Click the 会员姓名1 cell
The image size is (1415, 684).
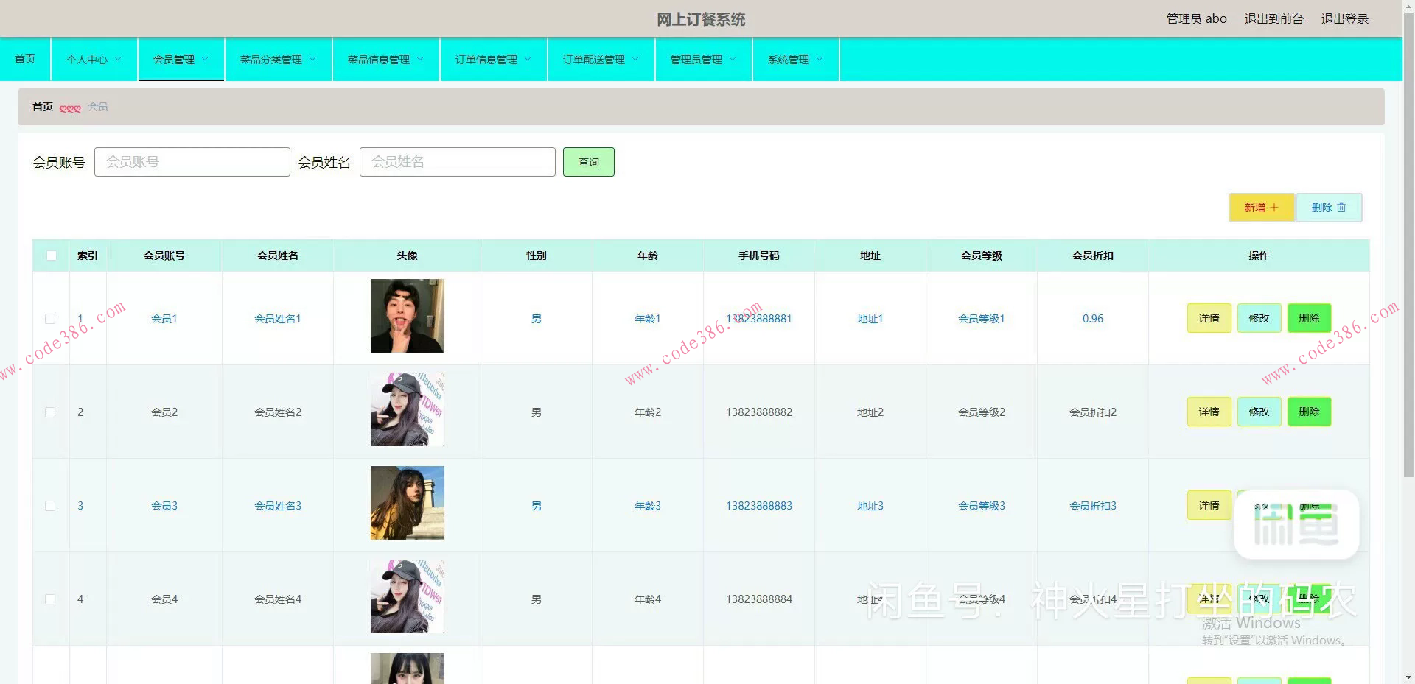pyautogui.click(x=278, y=319)
